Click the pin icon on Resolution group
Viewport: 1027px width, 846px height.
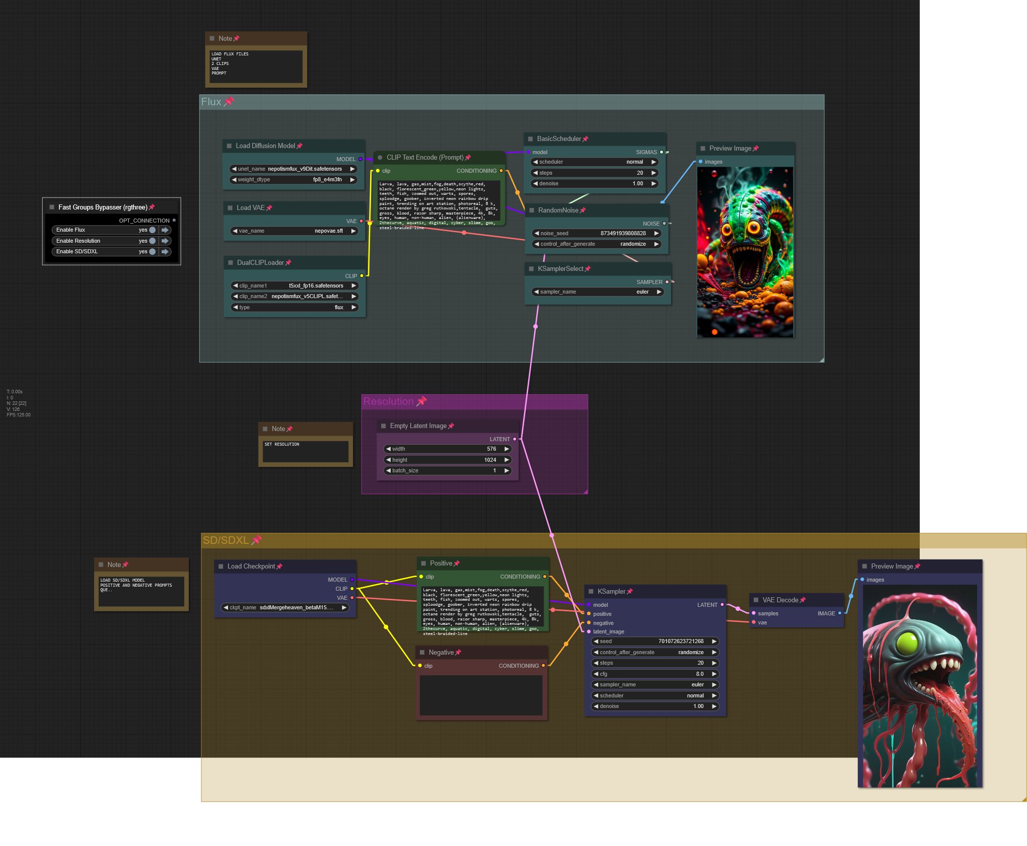click(422, 401)
